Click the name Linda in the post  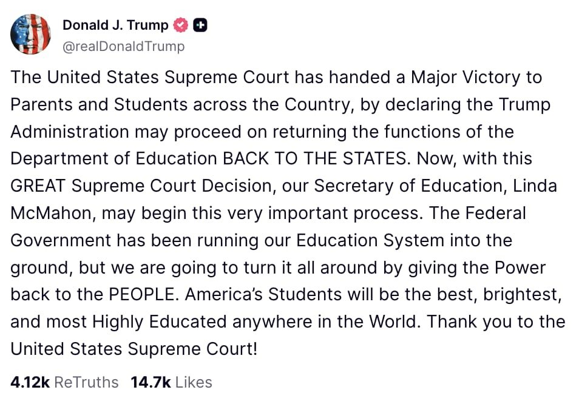pyautogui.click(x=535, y=186)
